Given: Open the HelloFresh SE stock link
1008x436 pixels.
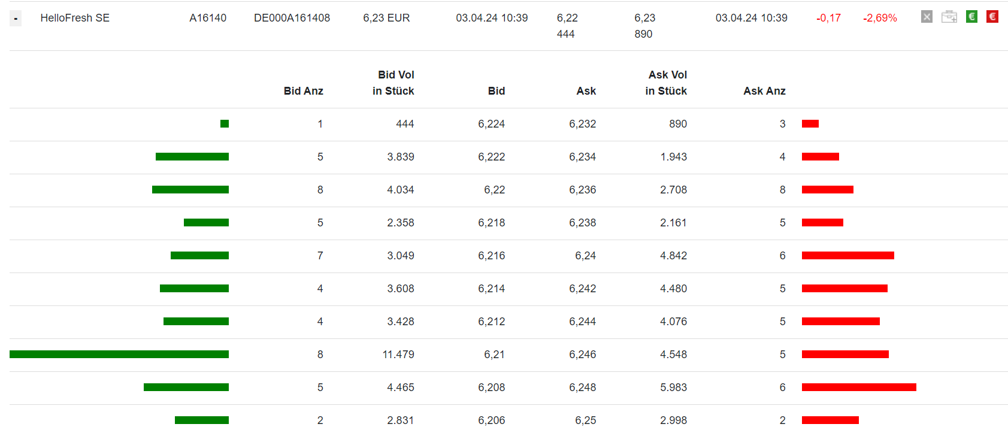Looking at the screenshot, I should coord(75,18).
